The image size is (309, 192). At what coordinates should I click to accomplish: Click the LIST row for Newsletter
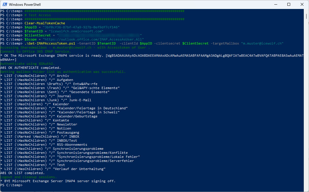tap(39, 124)
